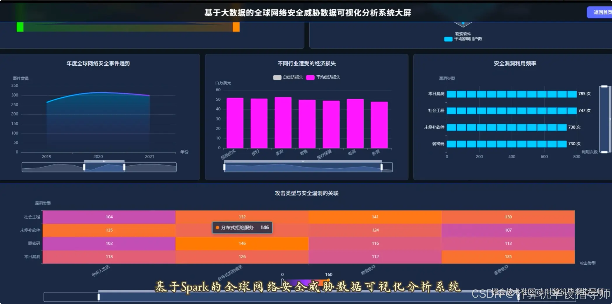The image size is (612, 304).
Task: Click the 2019 year axis label
Action: pyautogui.click(x=47, y=157)
